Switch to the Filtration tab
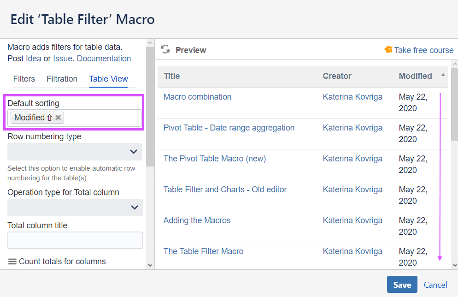This screenshot has height=297, width=458. pyautogui.click(x=62, y=79)
